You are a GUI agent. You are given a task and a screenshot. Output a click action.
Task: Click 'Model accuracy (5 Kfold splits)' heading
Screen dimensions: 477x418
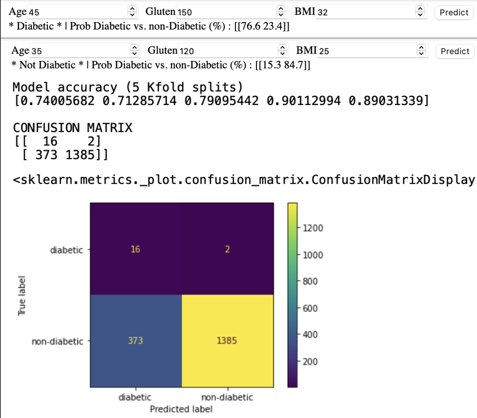[128, 87]
